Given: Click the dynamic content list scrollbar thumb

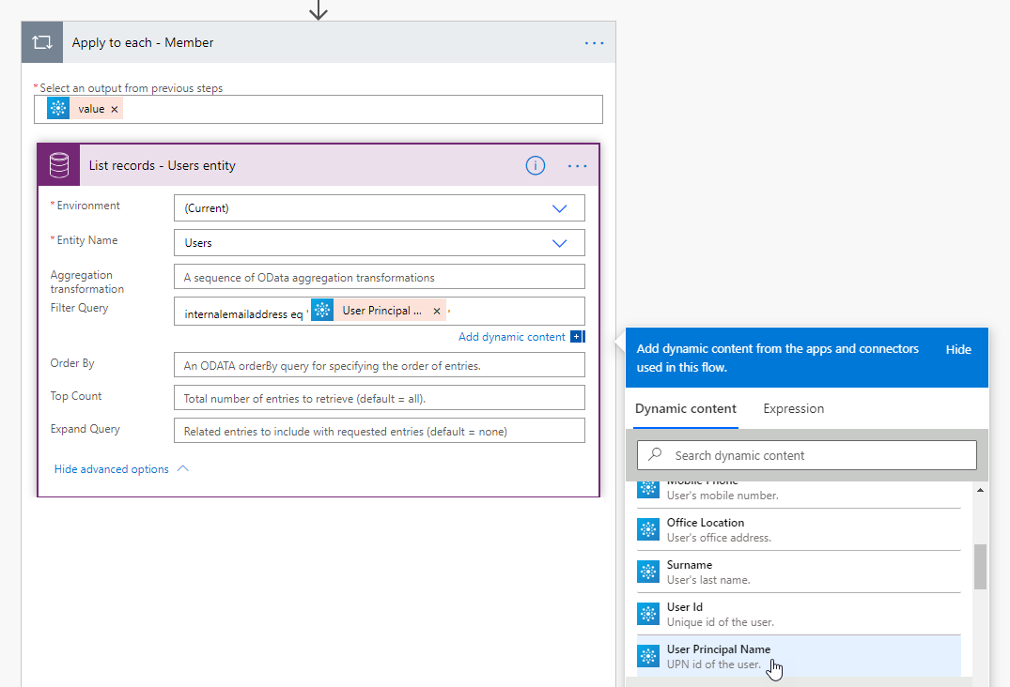Looking at the screenshot, I should [980, 566].
